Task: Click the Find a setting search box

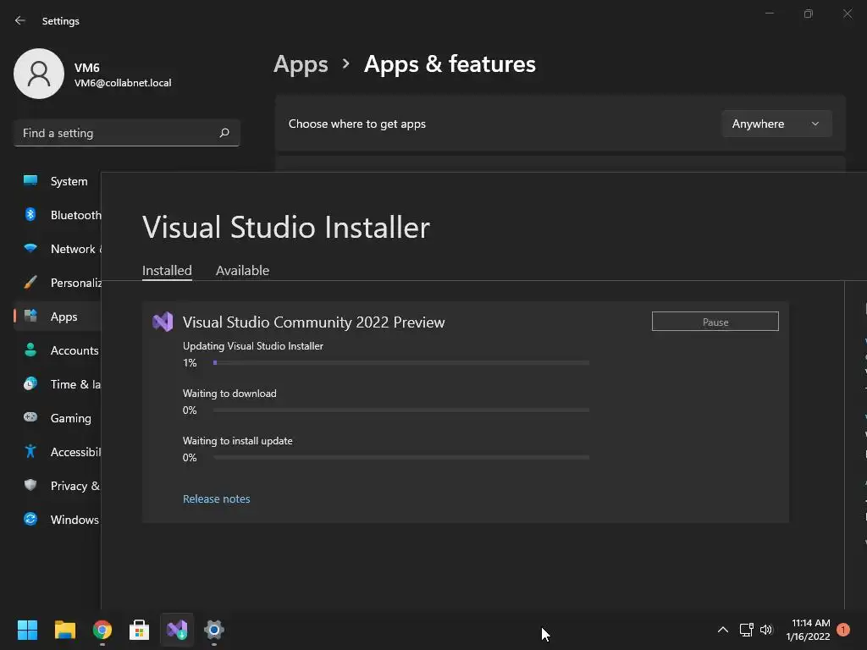Action: (x=119, y=133)
